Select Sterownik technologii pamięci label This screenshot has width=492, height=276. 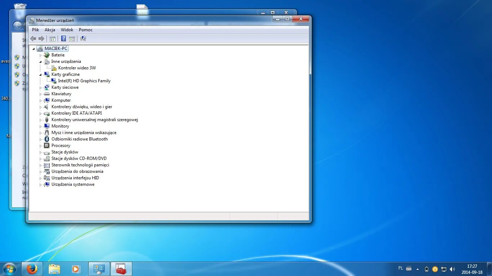point(80,165)
